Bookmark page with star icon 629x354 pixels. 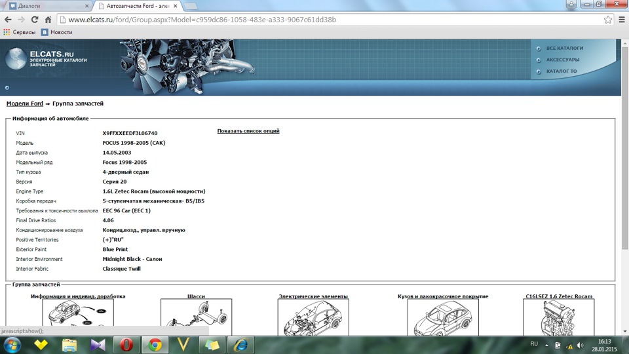tap(608, 19)
